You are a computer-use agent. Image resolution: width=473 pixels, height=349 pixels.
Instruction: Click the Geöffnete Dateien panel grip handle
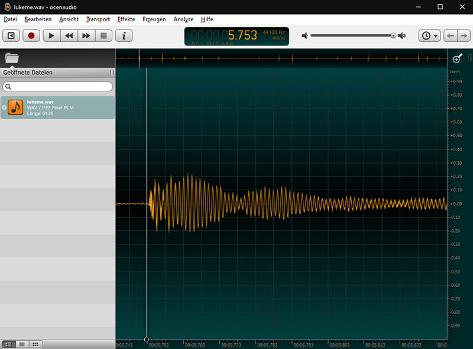pos(112,73)
